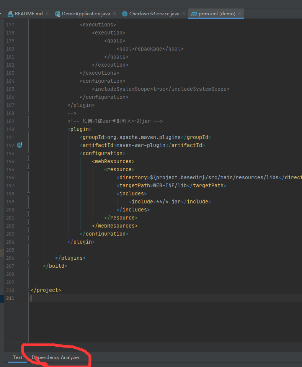Open the Dependency Analyzer tab
The height and width of the screenshot is (367, 302).
[56, 357]
